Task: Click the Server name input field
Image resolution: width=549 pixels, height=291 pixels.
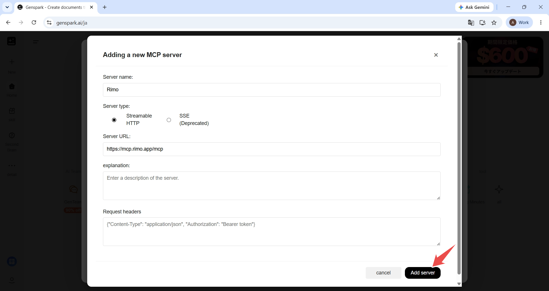Action: tap(272, 90)
